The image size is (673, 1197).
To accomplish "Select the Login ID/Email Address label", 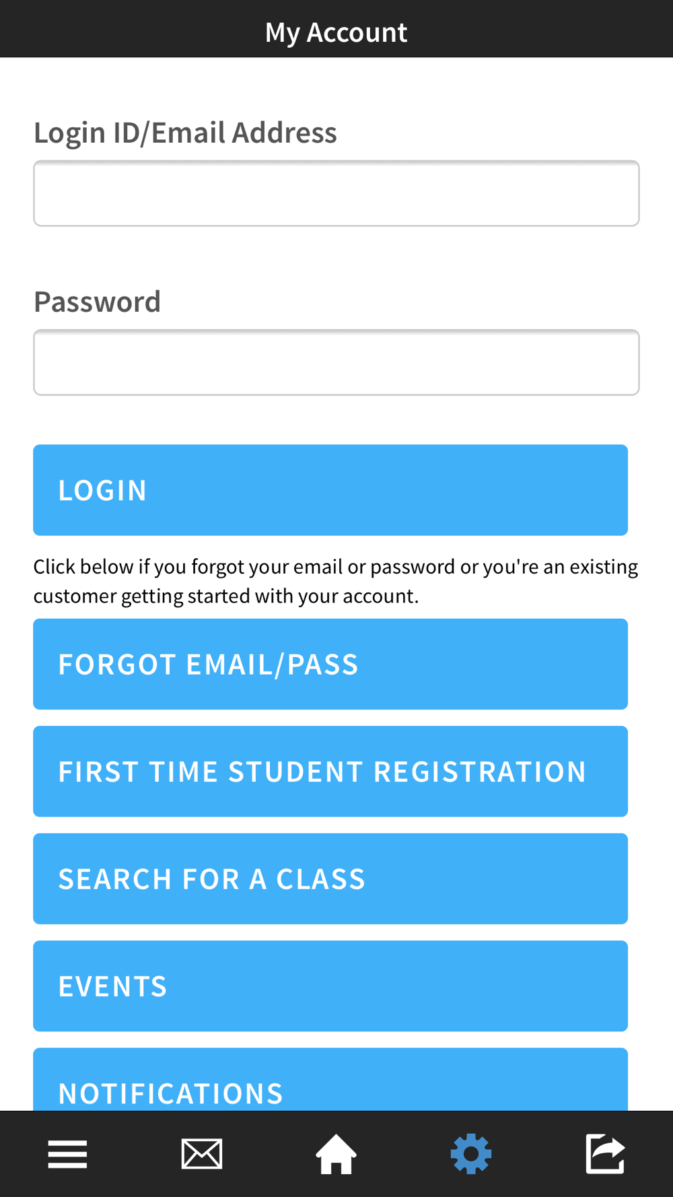I will (185, 133).
